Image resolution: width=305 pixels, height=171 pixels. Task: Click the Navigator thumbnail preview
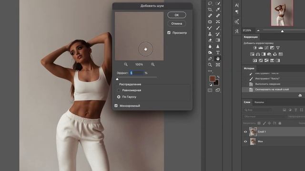point(282,13)
